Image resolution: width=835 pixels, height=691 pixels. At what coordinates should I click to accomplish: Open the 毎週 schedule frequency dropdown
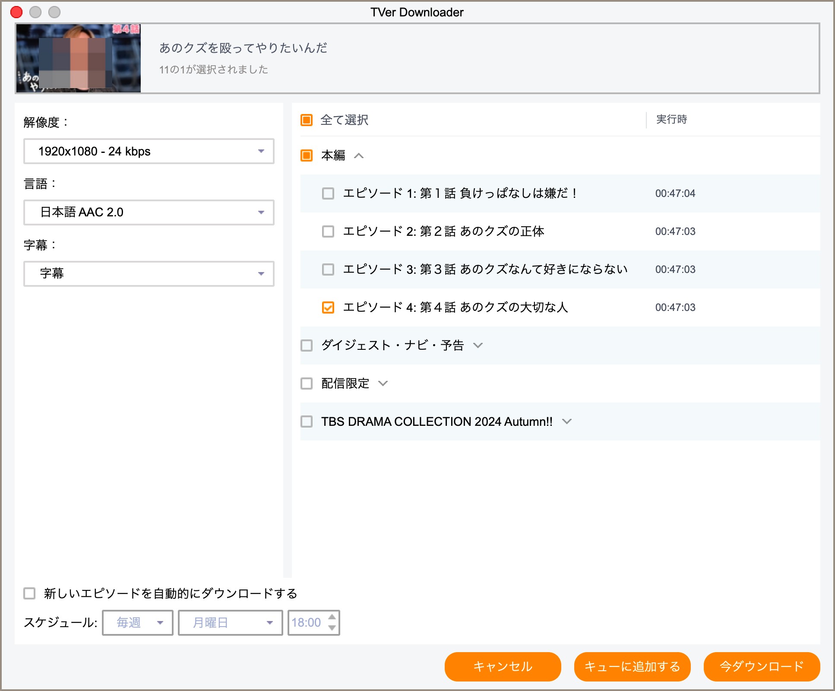(x=138, y=623)
